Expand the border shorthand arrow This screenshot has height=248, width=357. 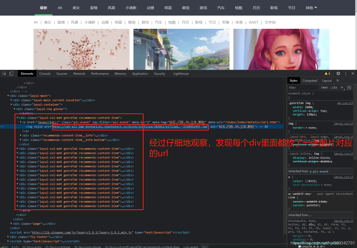coord(307,128)
